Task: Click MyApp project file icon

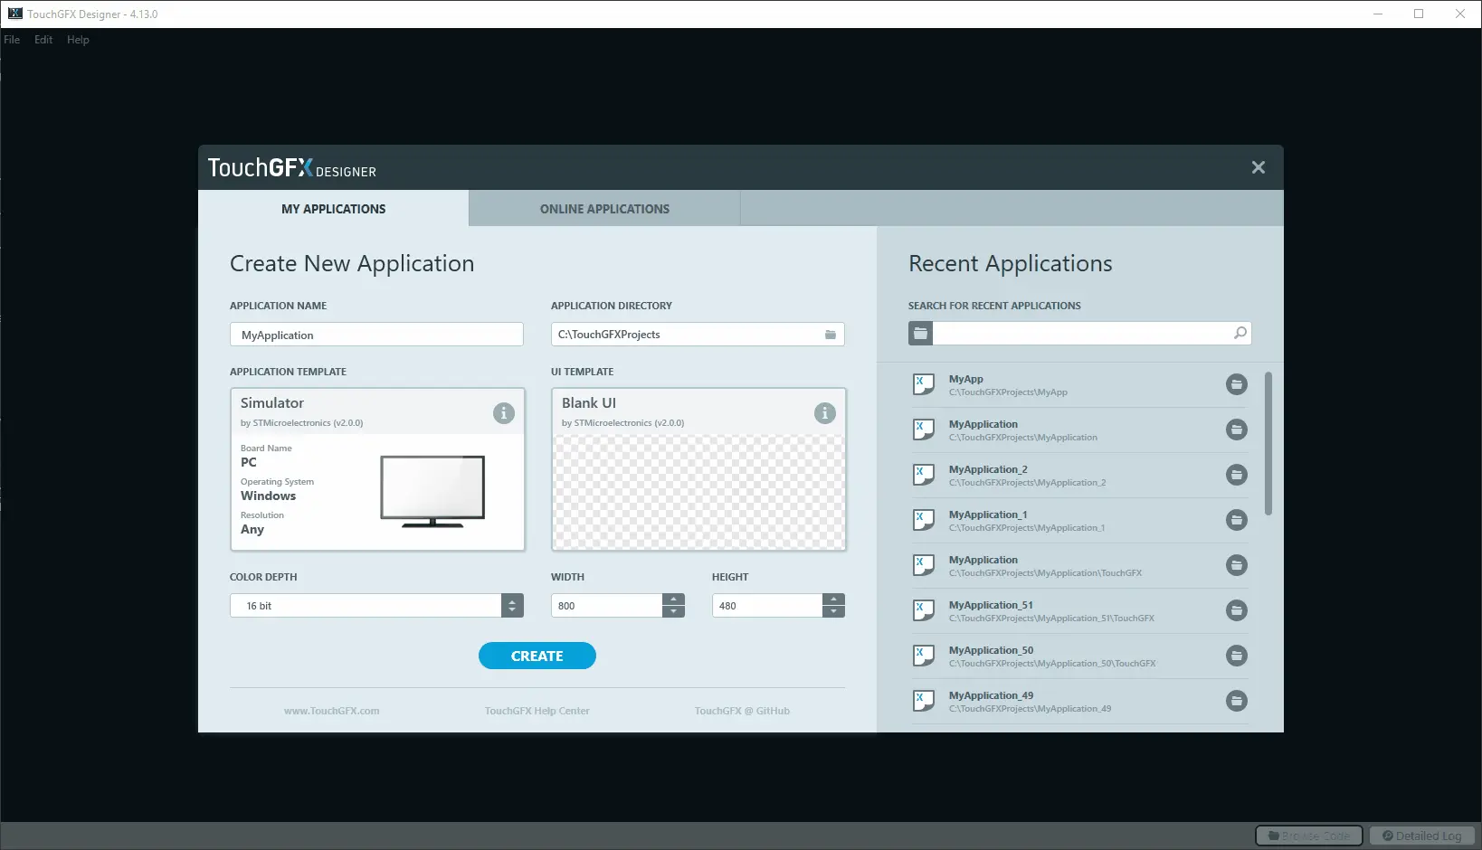Action: click(923, 384)
